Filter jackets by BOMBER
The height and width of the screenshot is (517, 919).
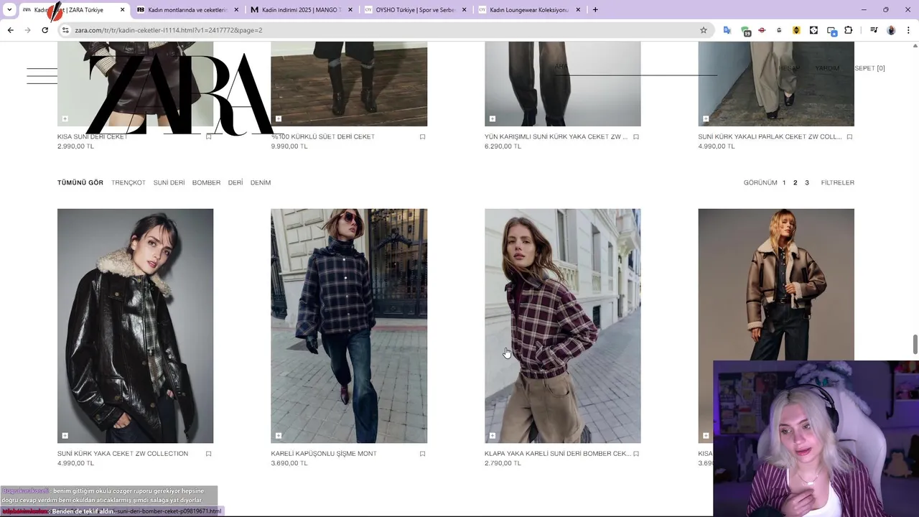pos(206,182)
